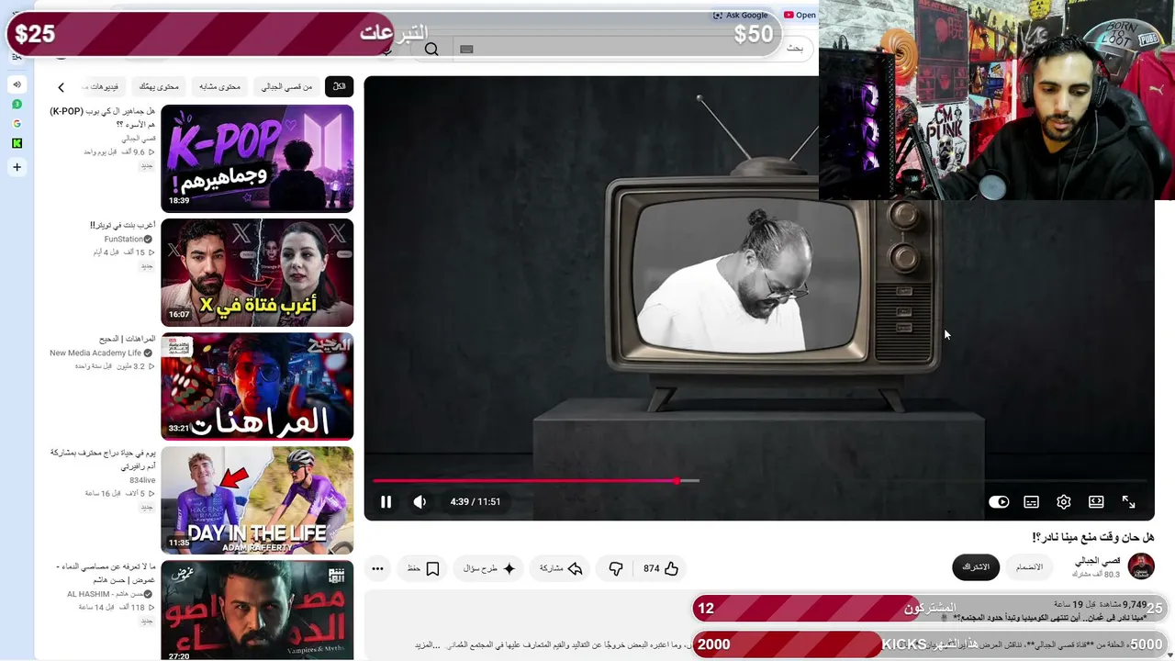Image resolution: width=1175 pixels, height=661 pixels.
Task: Select the من قصي الجبالي chip
Action: click(x=286, y=86)
